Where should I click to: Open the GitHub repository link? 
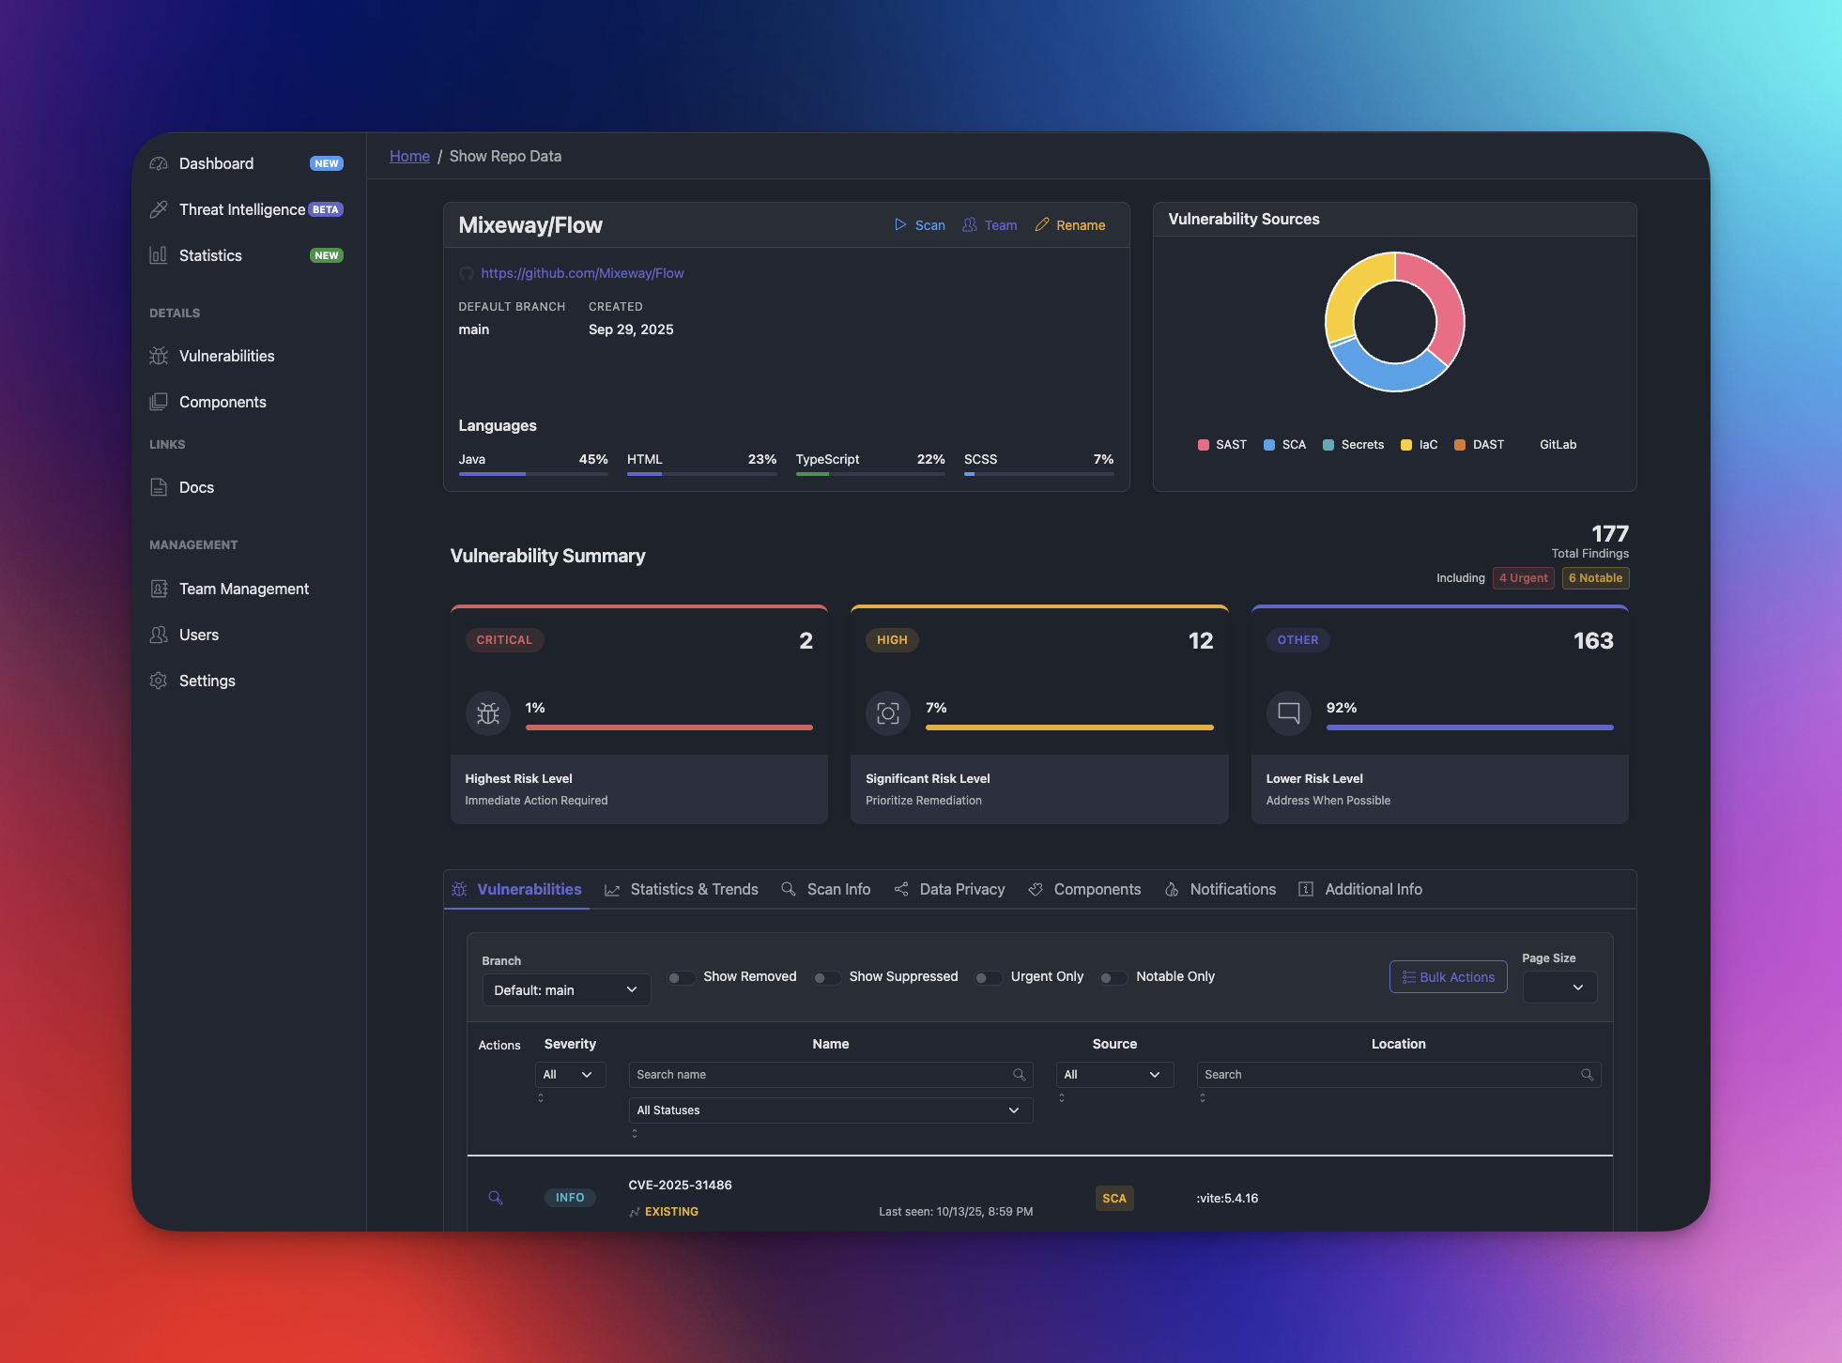click(582, 273)
